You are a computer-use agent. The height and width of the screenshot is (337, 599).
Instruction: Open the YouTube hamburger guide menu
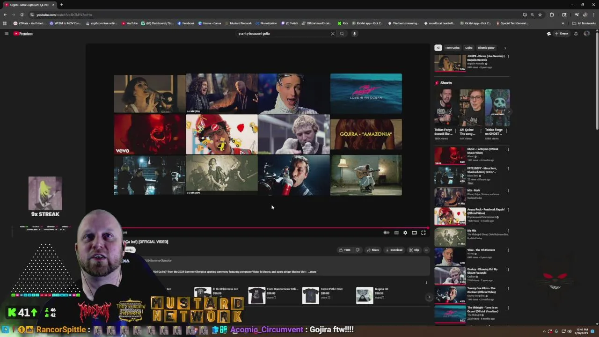pos(7,34)
